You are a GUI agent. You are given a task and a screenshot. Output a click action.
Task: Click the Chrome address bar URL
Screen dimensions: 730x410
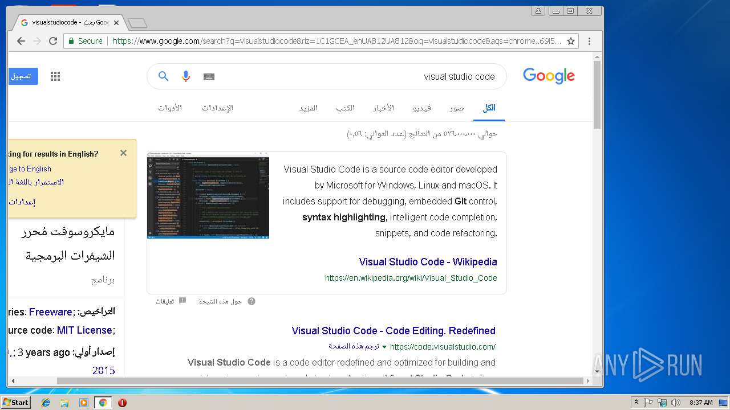tap(336, 41)
